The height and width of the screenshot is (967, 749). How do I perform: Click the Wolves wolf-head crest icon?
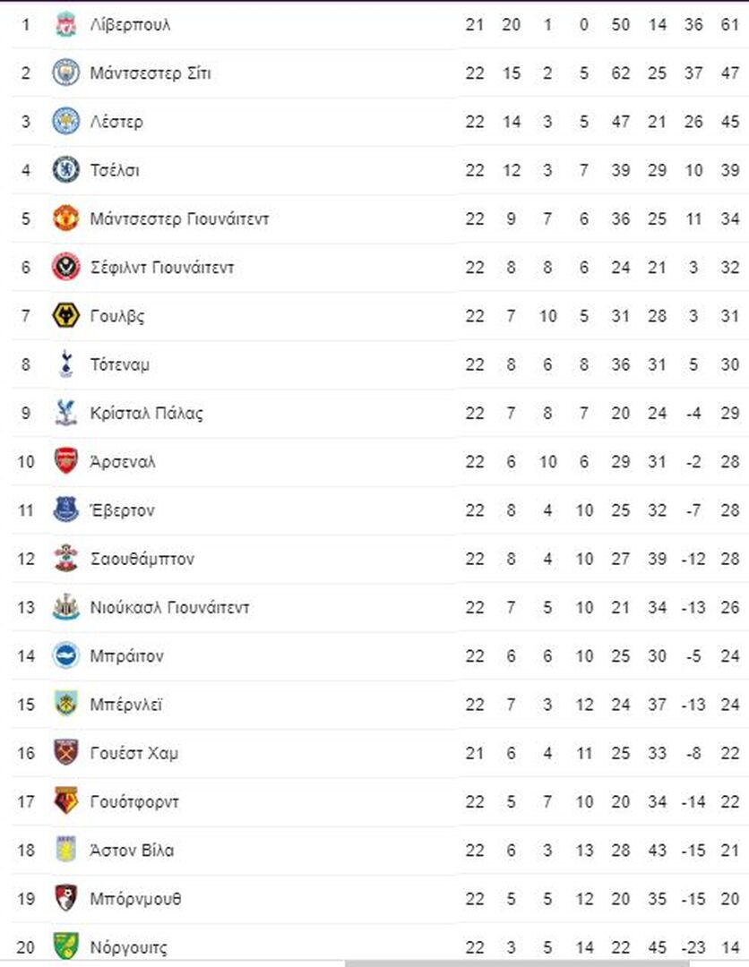(66, 316)
